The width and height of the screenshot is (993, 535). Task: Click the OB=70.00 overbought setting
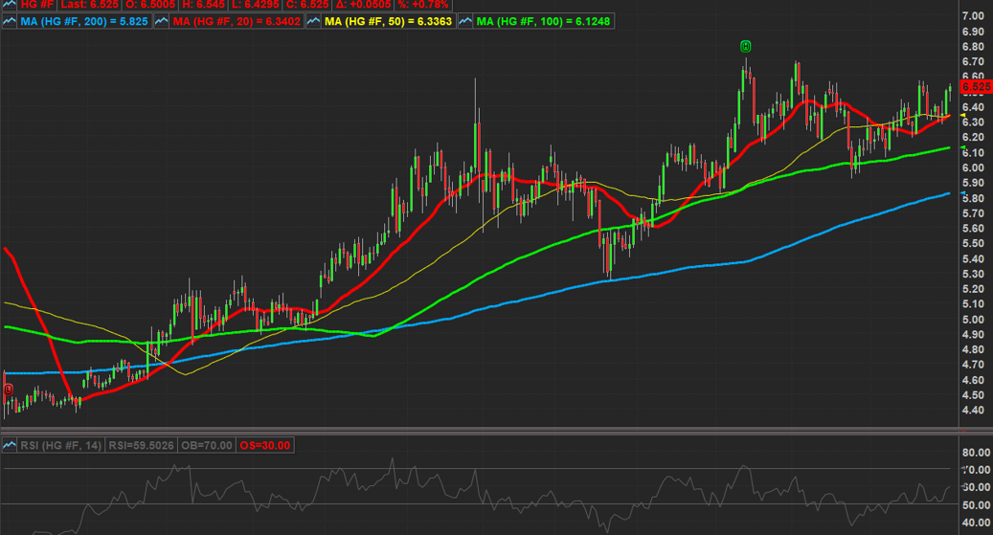coord(207,446)
